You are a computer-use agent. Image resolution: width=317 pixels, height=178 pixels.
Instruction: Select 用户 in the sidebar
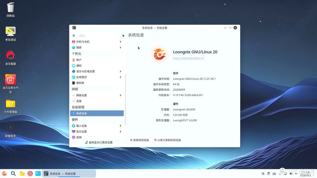pos(97,60)
